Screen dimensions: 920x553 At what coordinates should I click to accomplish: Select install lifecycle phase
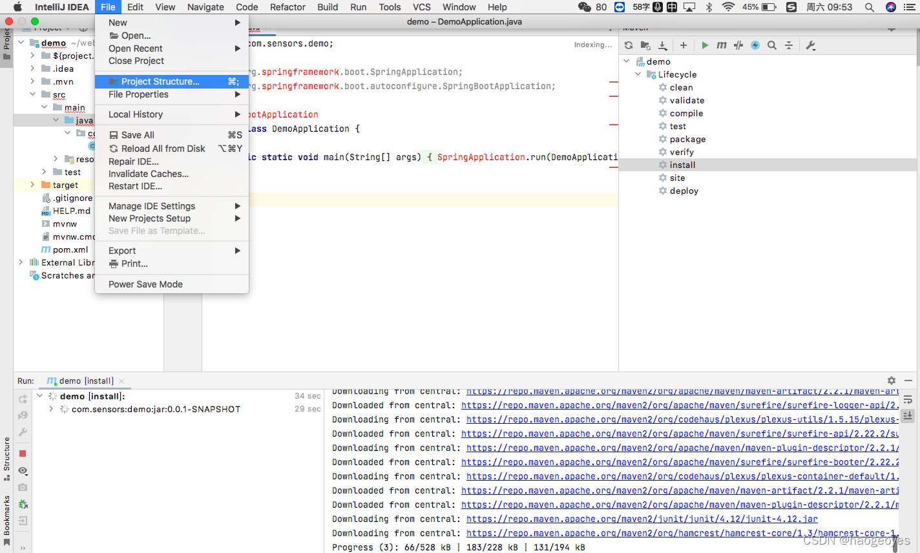coord(682,165)
